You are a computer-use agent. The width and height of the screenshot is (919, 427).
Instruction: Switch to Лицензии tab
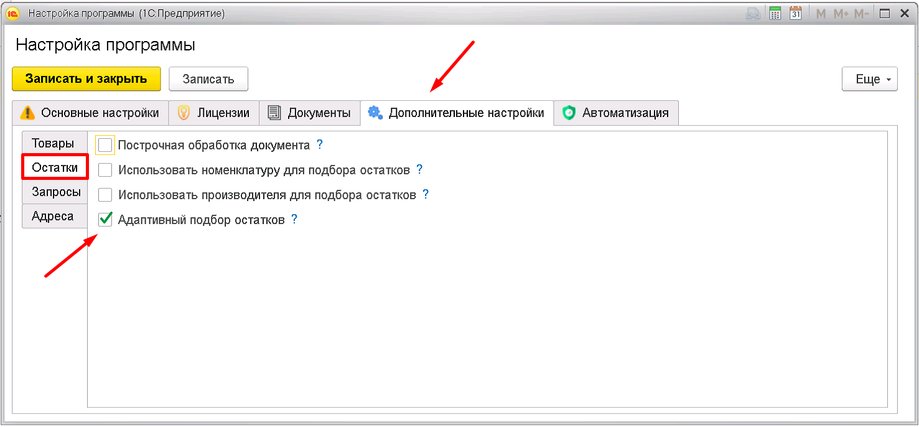pyautogui.click(x=214, y=113)
